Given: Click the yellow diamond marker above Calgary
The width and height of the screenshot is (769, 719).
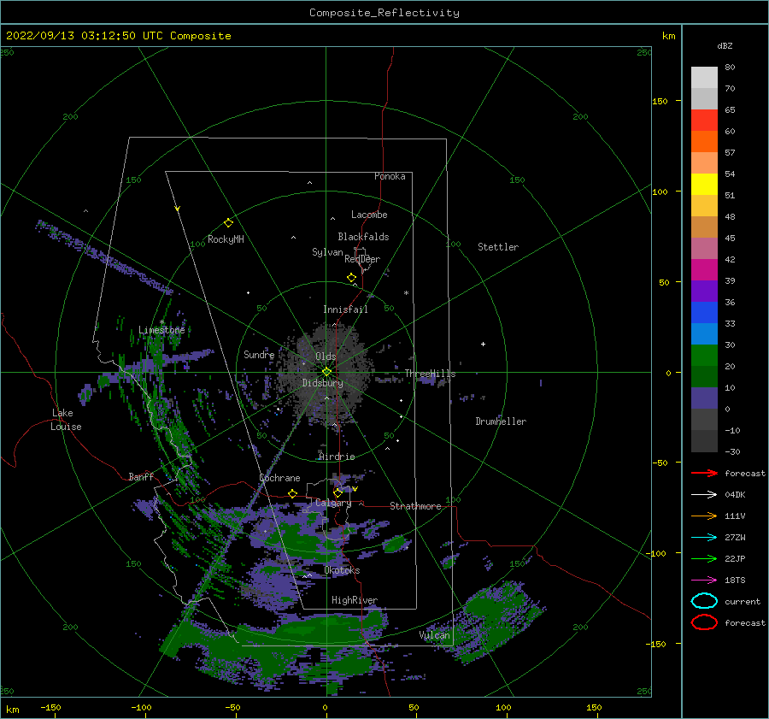Looking at the screenshot, I should pos(338,492).
